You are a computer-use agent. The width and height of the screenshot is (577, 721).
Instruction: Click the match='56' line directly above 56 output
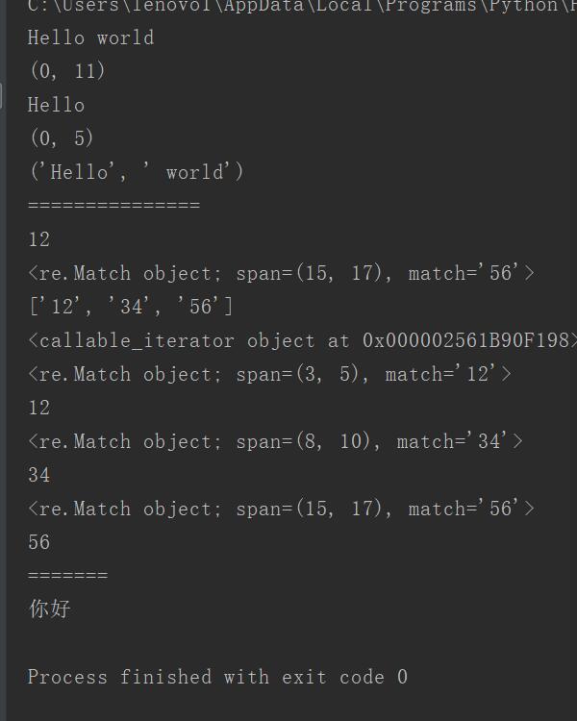282,509
